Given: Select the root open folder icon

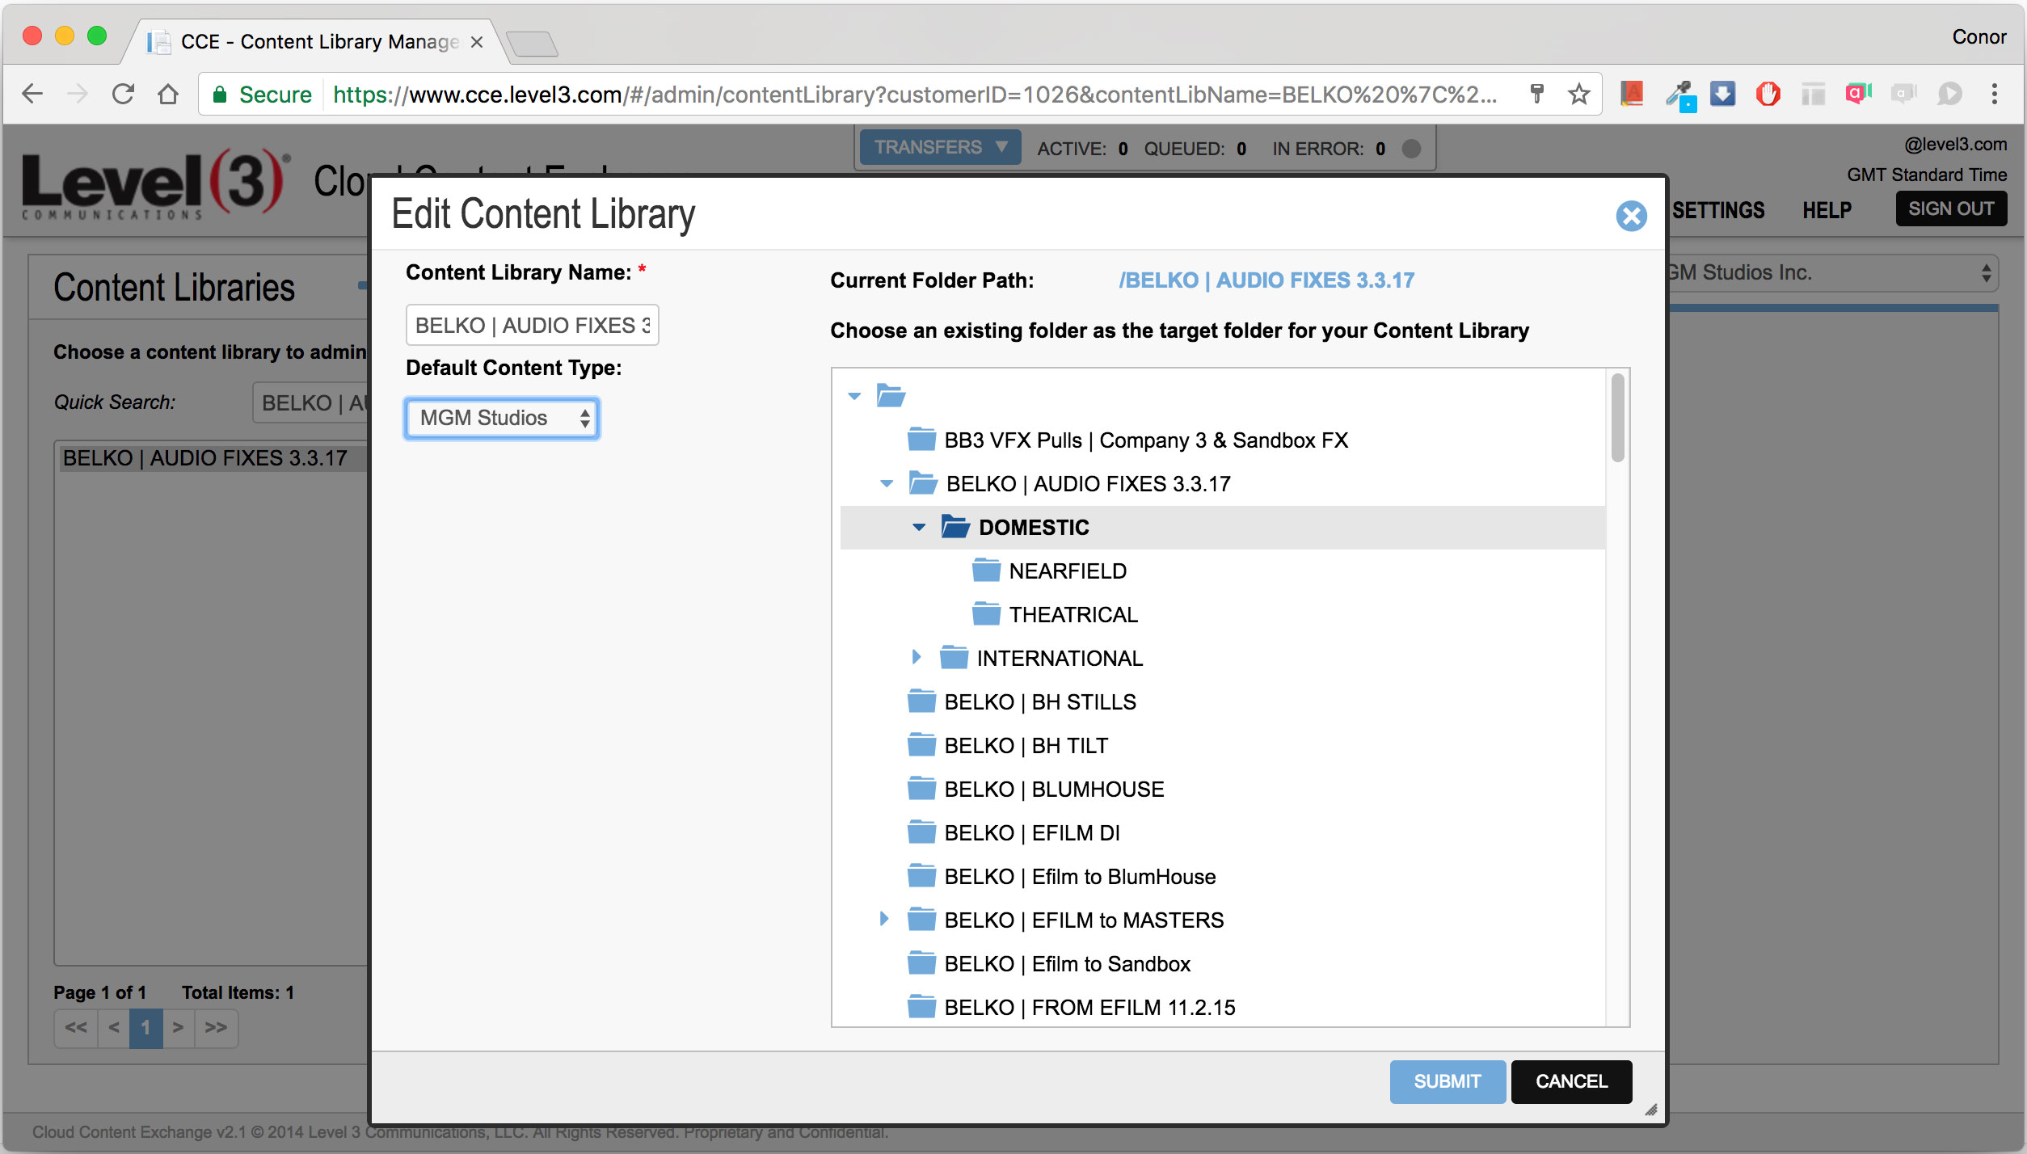Looking at the screenshot, I should (x=891, y=396).
